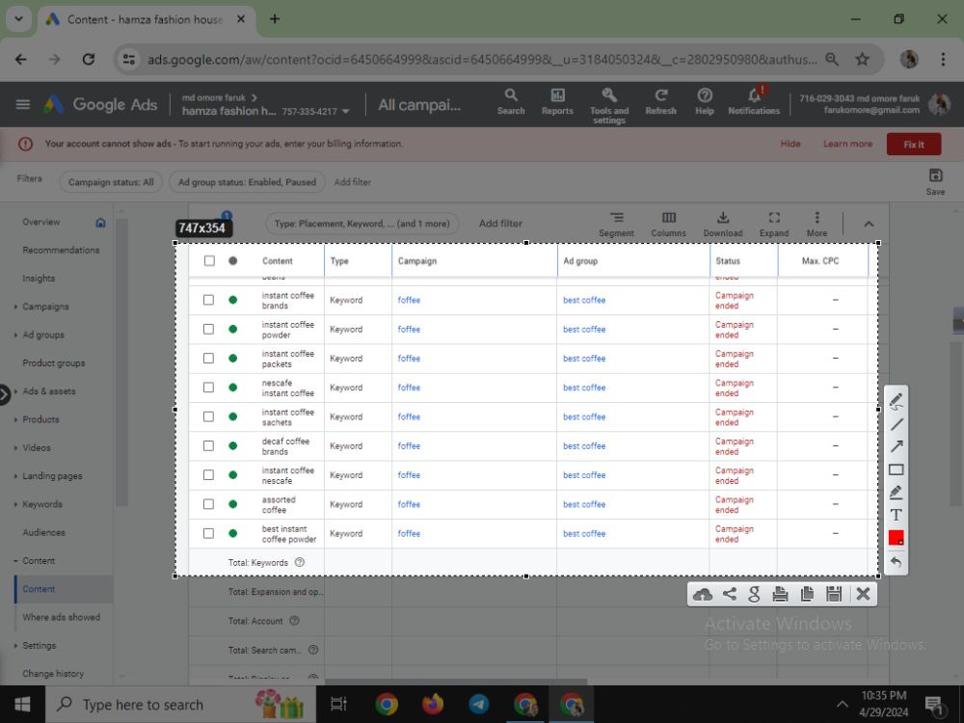Check the box for instant coffee packets
Viewport: 964px width, 723px height.
pos(209,359)
